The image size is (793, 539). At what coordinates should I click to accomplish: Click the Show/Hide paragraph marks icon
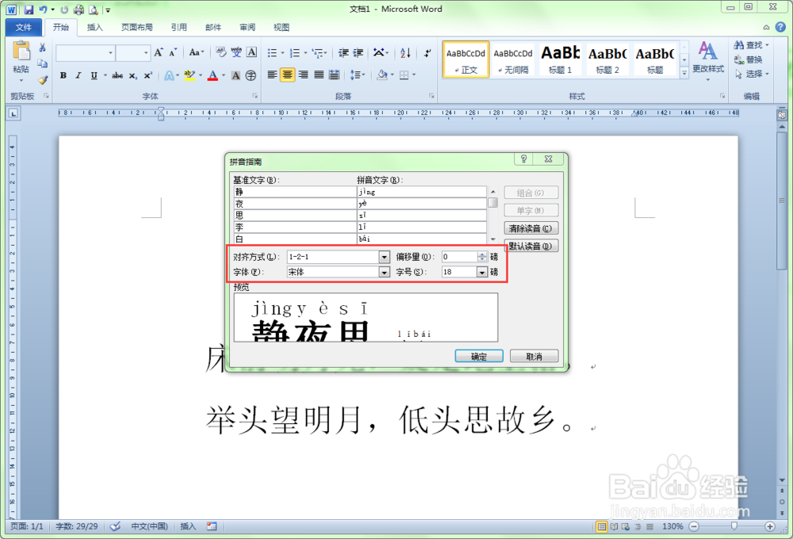coord(428,52)
